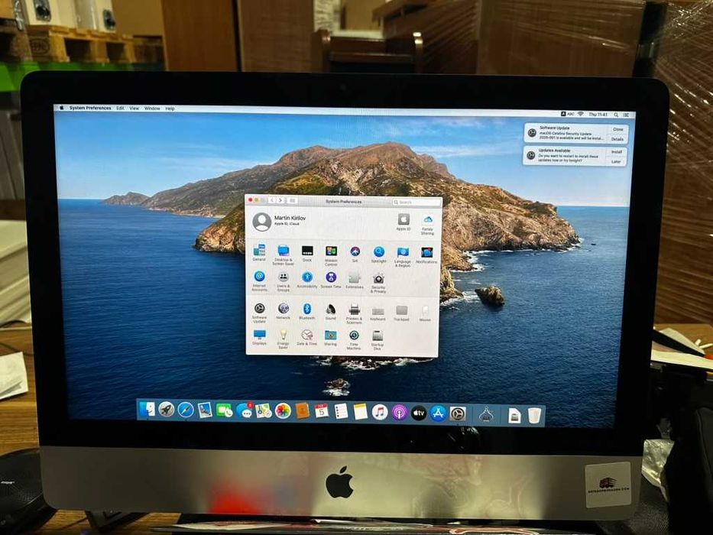
Task: Open Date & Time preferences
Action: tap(307, 338)
